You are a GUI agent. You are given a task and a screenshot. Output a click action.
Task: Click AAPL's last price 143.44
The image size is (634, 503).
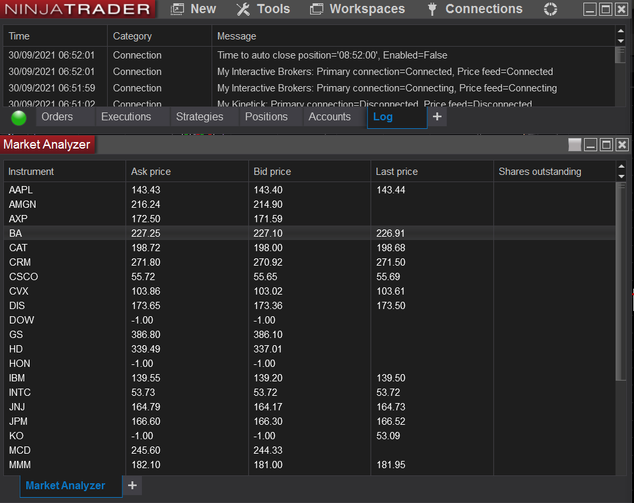pyautogui.click(x=391, y=190)
